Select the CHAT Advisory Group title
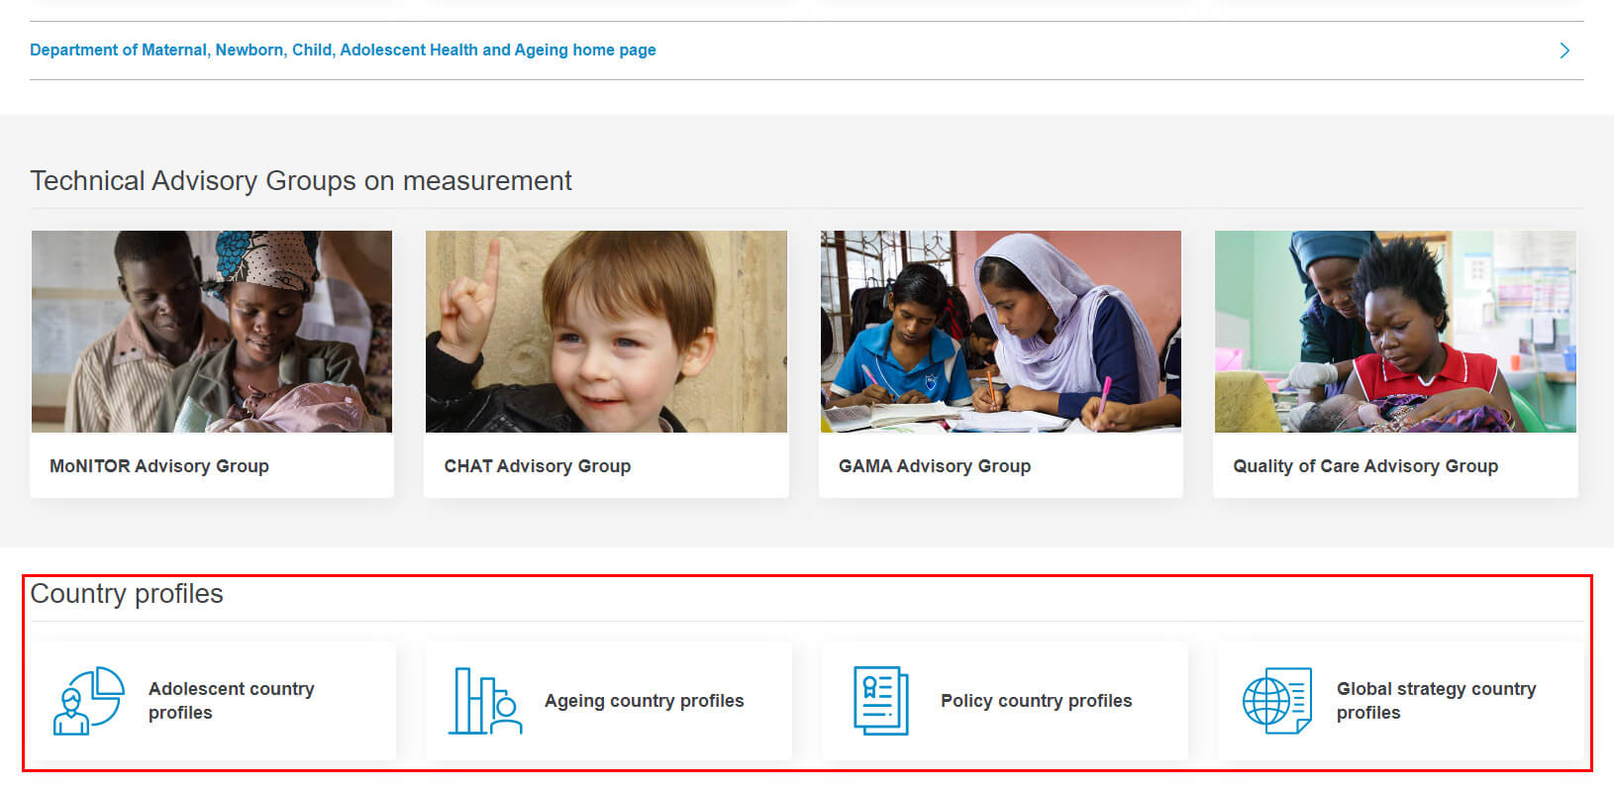The height and width of the screenshot is (790, 1614). click(538, 466)
